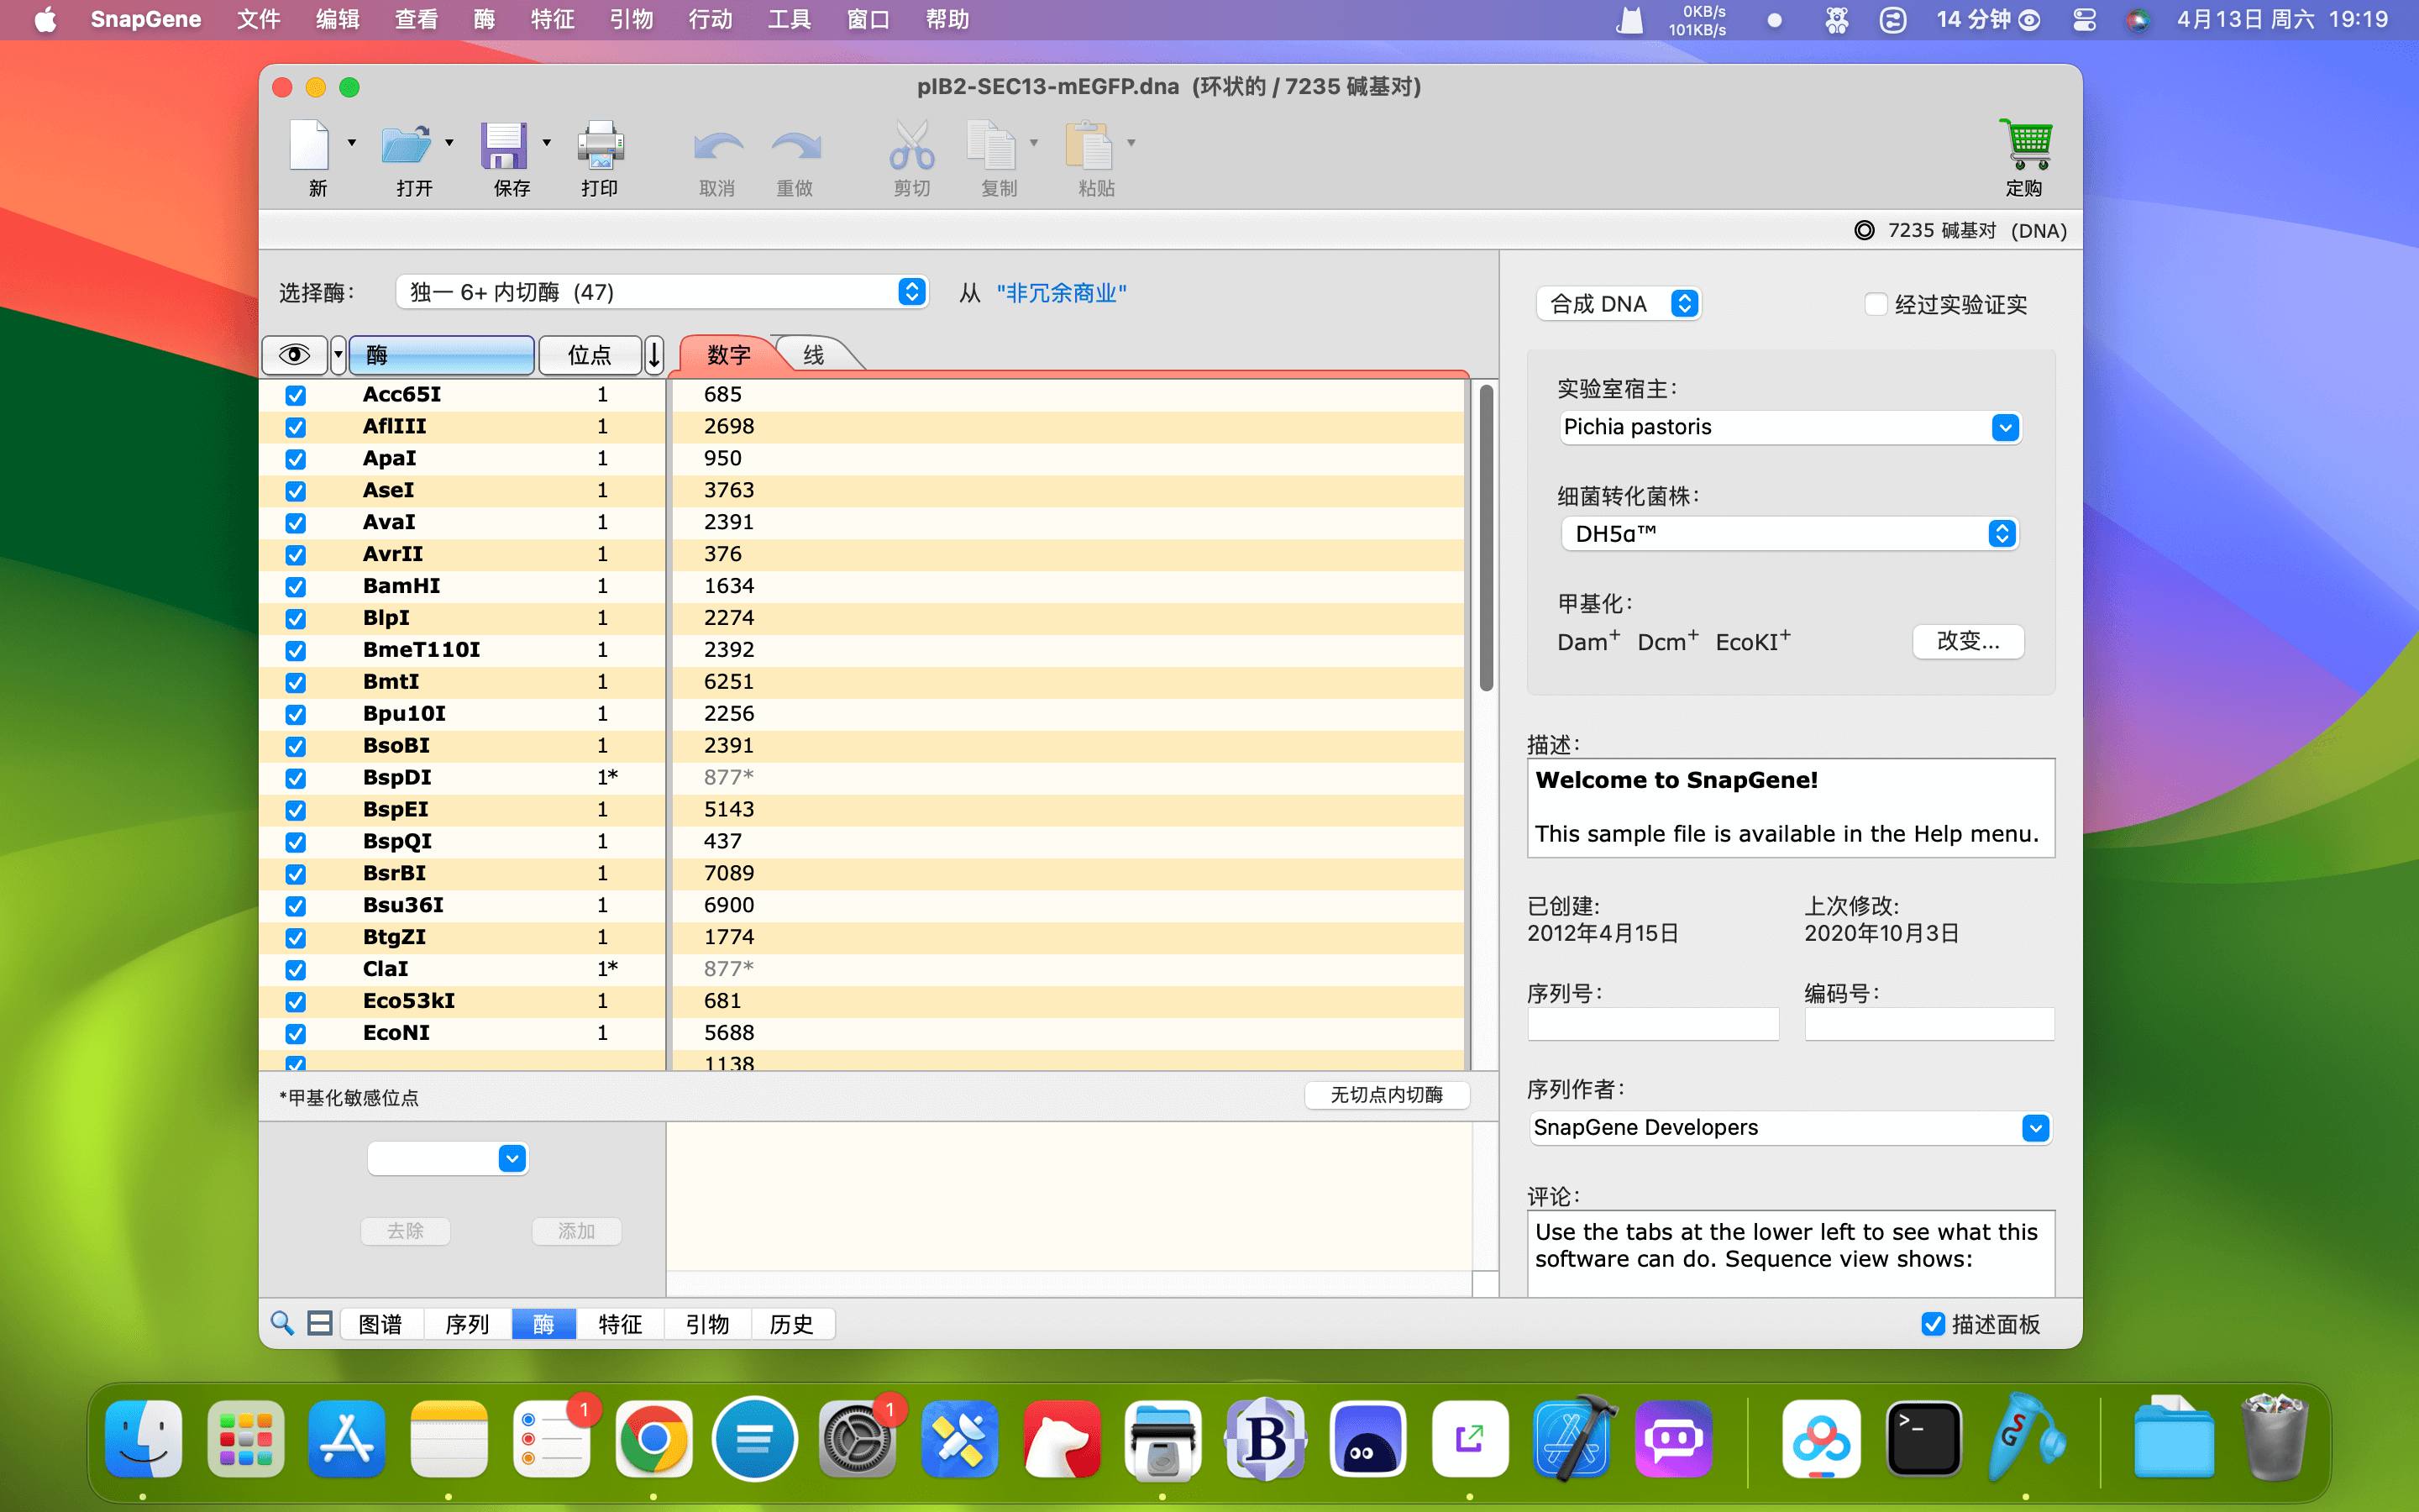
Task: Click the 序列号 input field
Action: tap(1652, 1023)
